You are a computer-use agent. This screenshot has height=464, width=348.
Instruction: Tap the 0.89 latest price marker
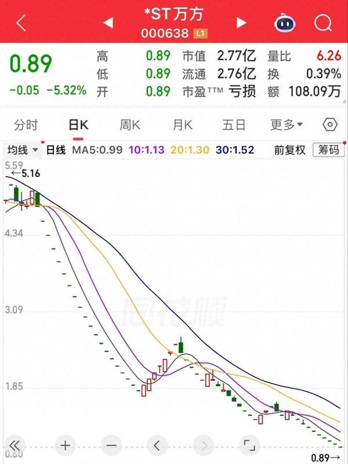(325, 458)
